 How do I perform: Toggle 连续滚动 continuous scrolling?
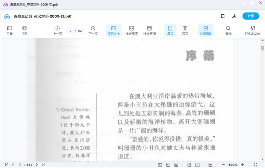click(x=206, y=30)
